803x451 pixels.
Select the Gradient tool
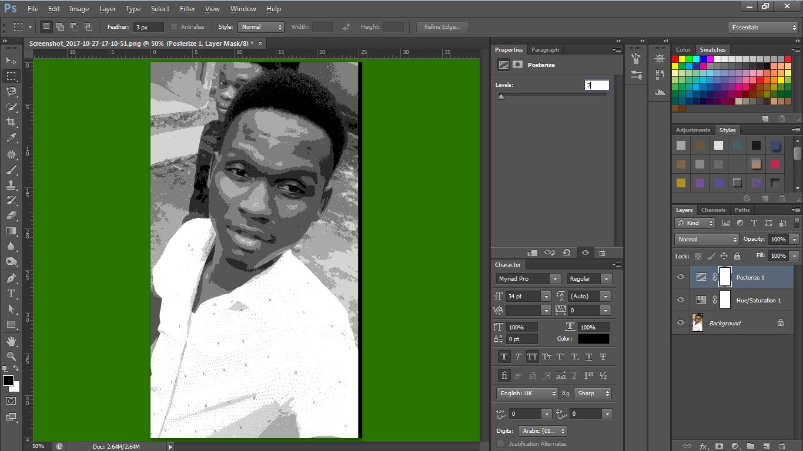11,231
